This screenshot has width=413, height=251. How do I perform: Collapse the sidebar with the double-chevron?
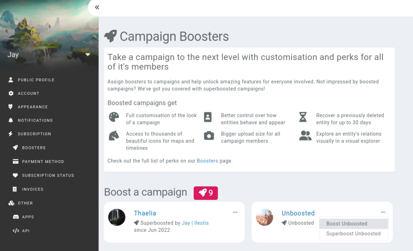(96, 7)
